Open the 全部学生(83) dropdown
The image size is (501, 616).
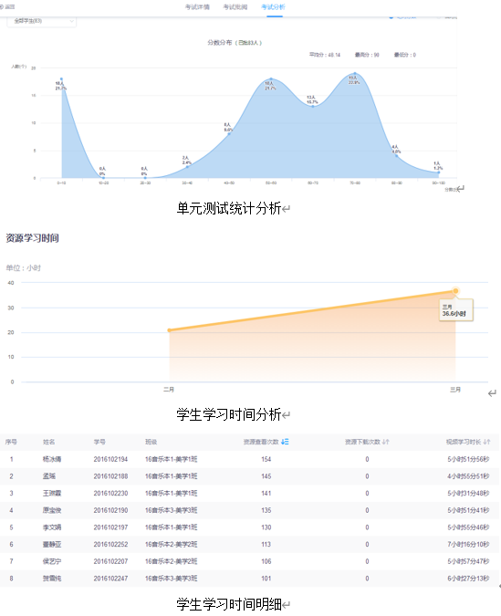coord(42,21)
